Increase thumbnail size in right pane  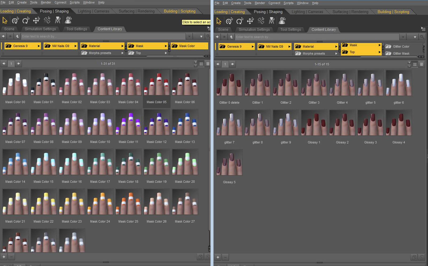[409, 63]
